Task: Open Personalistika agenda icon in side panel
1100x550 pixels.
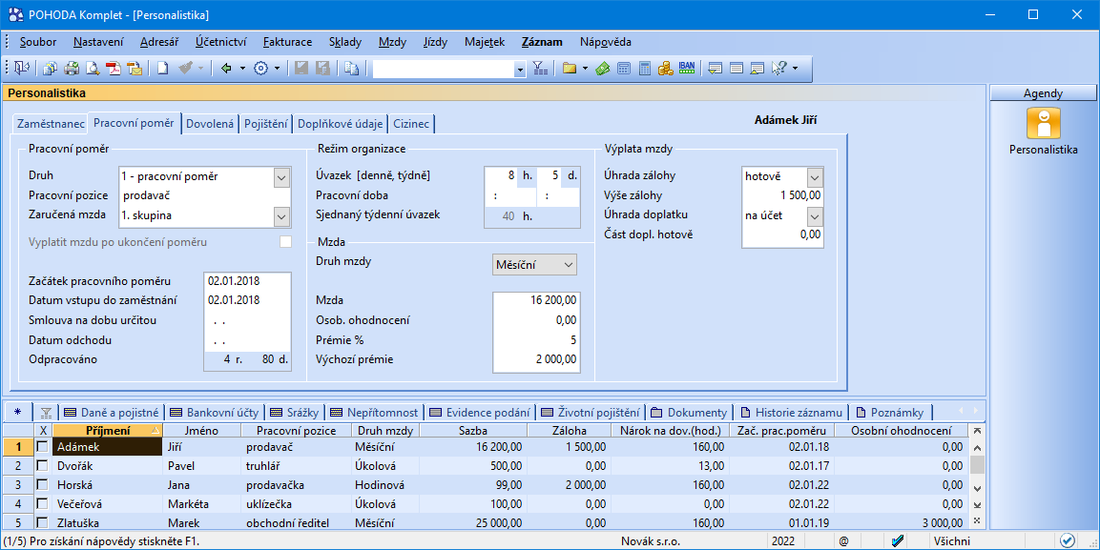Action: [x=1043, y=124]
